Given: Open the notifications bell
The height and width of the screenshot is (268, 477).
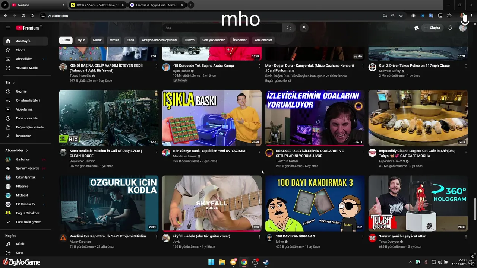Looking at the screenshot, I should [450, 28].
